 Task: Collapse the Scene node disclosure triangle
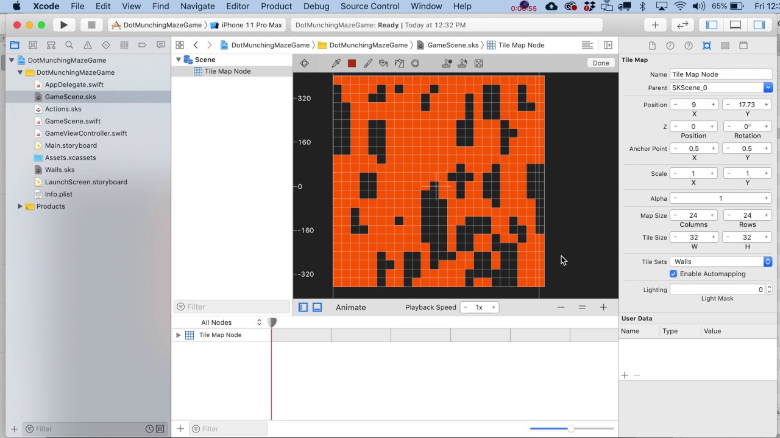(179, 60)
